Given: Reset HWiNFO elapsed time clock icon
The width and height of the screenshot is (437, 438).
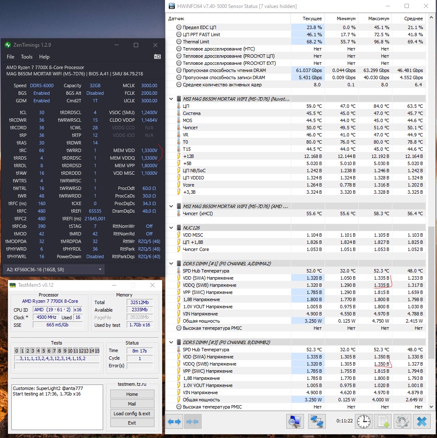Looking at the screenshot, I should click(x=364, y=421).
